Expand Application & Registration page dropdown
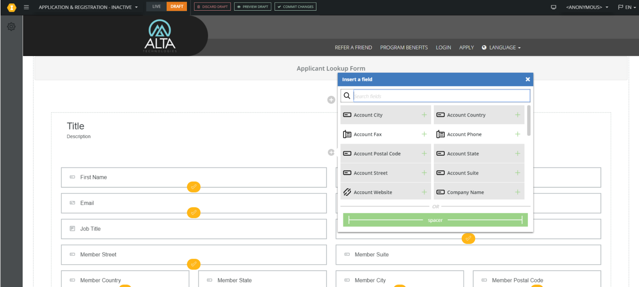 [88, 7]
